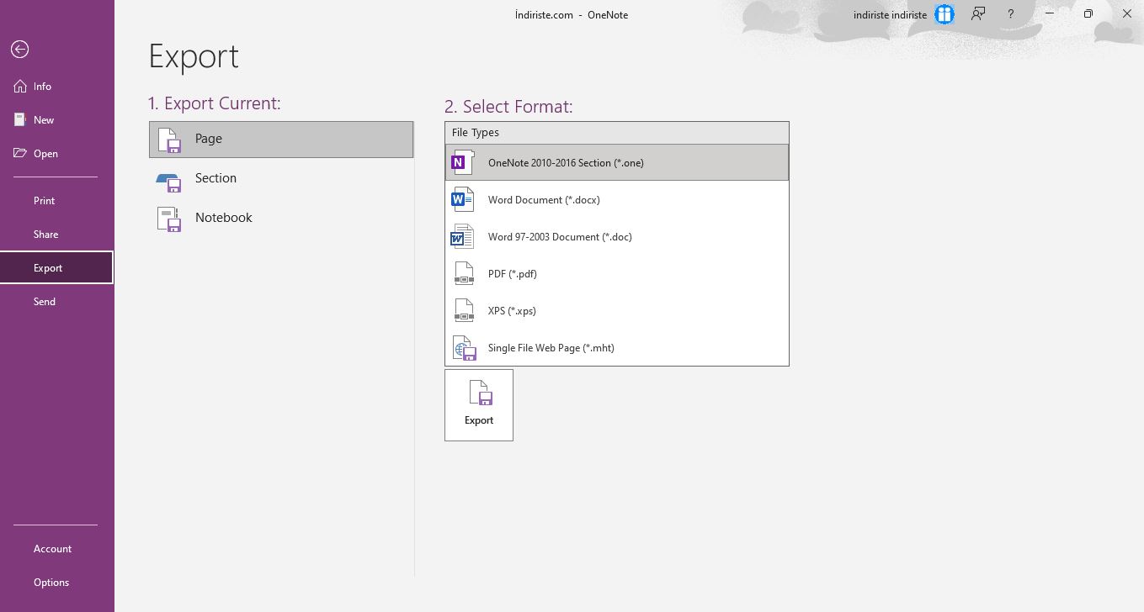Select the Open backstage tab
Image resolution: width=1144 pixels, height=612 pixels.
click(56, 154)
